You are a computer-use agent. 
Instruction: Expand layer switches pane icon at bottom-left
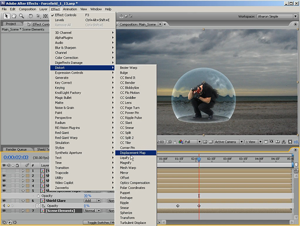coord(4,222)
